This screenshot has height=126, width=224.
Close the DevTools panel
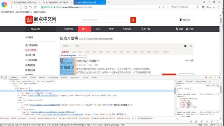click(x=220, y=77)
